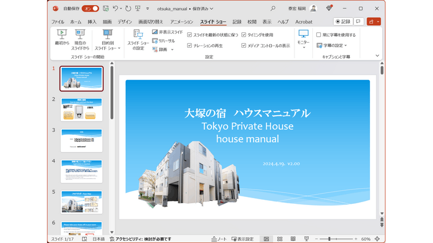Select slide 4 thumbnail
Image resolution: width=433 pixels, height=243 pixels.
[81, 172]
